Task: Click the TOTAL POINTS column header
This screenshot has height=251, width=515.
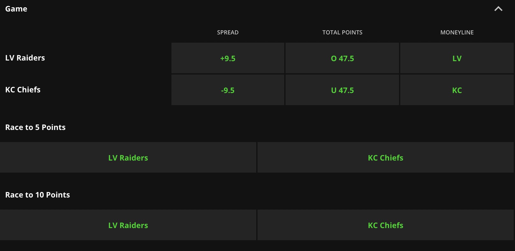Action: tap(342, 32)
